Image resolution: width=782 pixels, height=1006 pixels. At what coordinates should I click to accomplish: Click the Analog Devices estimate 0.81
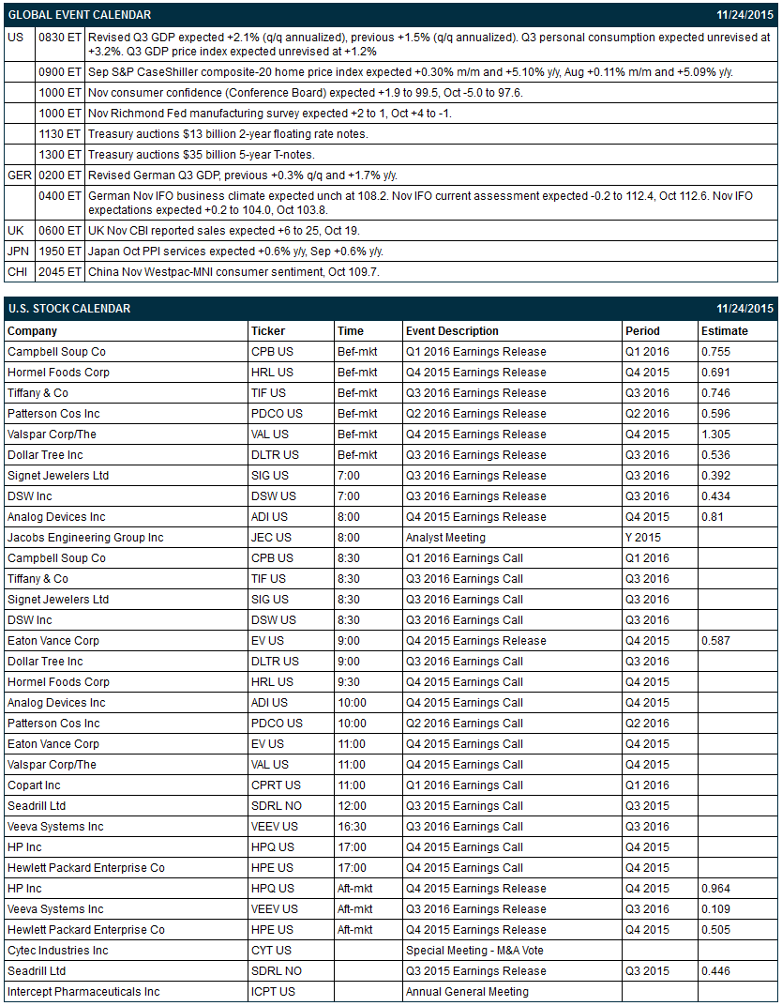pos(712,516)
